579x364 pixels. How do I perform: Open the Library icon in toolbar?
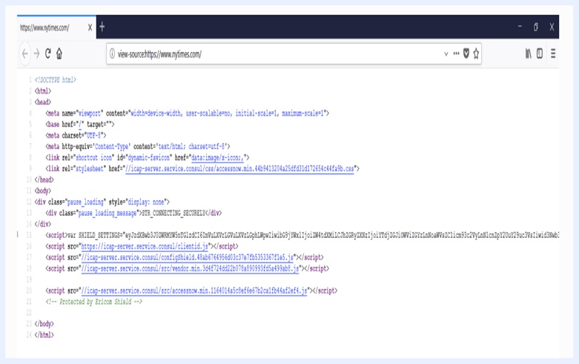click(529, 53)
